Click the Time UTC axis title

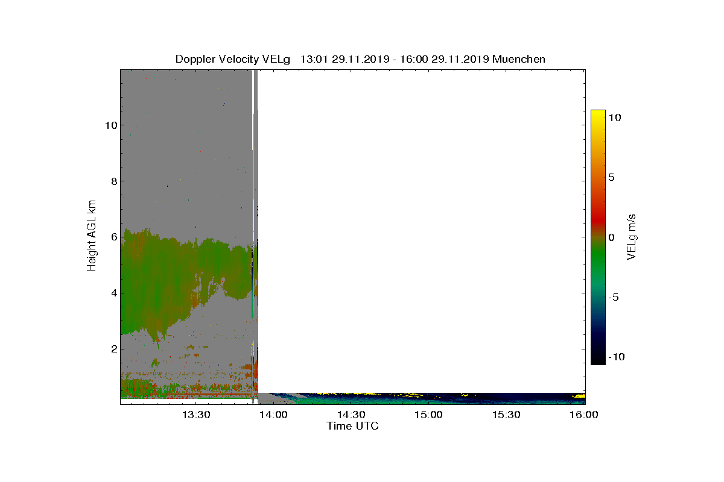[353, 426]
